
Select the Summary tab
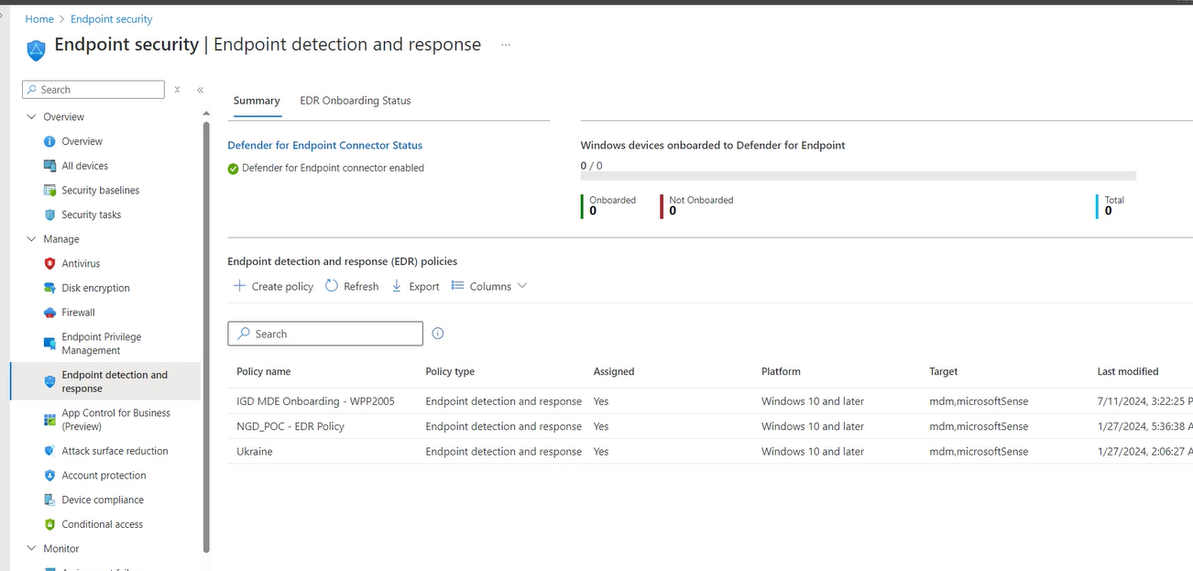257,101
